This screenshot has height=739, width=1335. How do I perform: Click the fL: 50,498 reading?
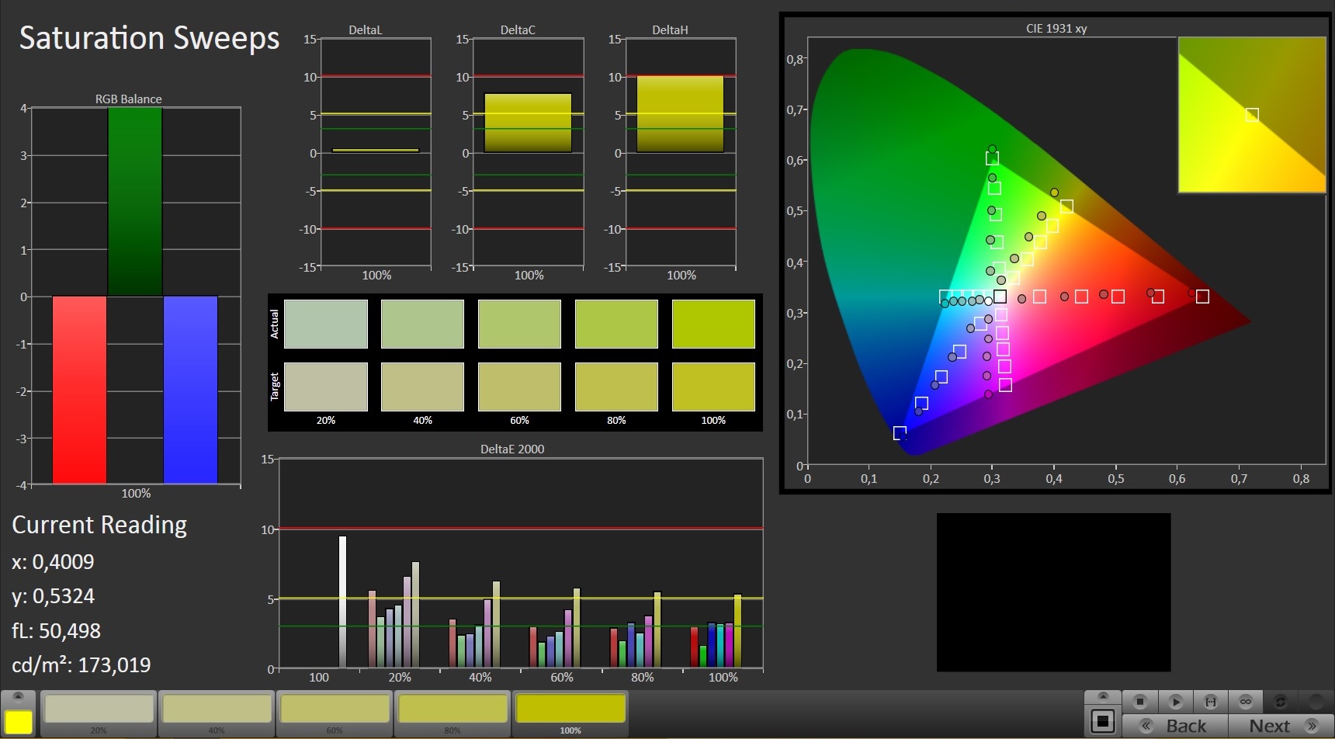click(x=56, y=630)
